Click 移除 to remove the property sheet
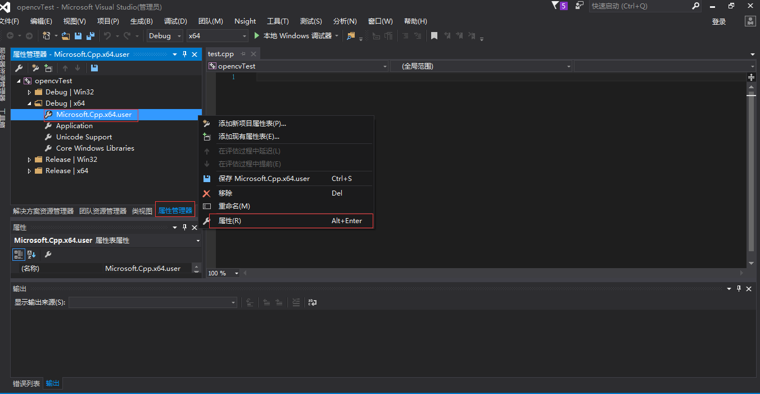The height and width of the screenshot is (394, 760). (x=225, y=193)
